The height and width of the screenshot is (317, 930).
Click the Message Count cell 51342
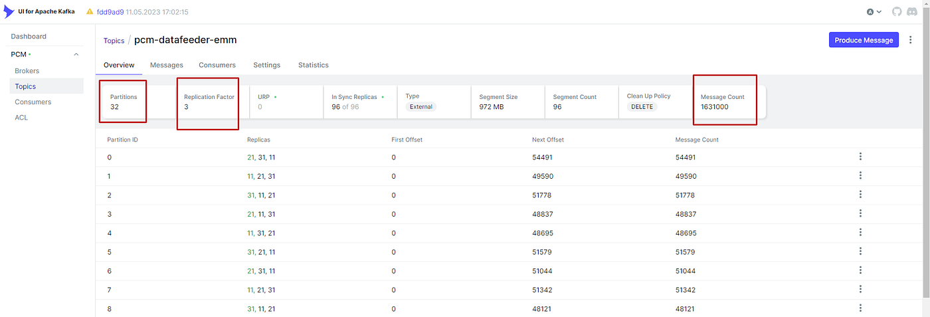pyautogui.click(x=686, y=290)
